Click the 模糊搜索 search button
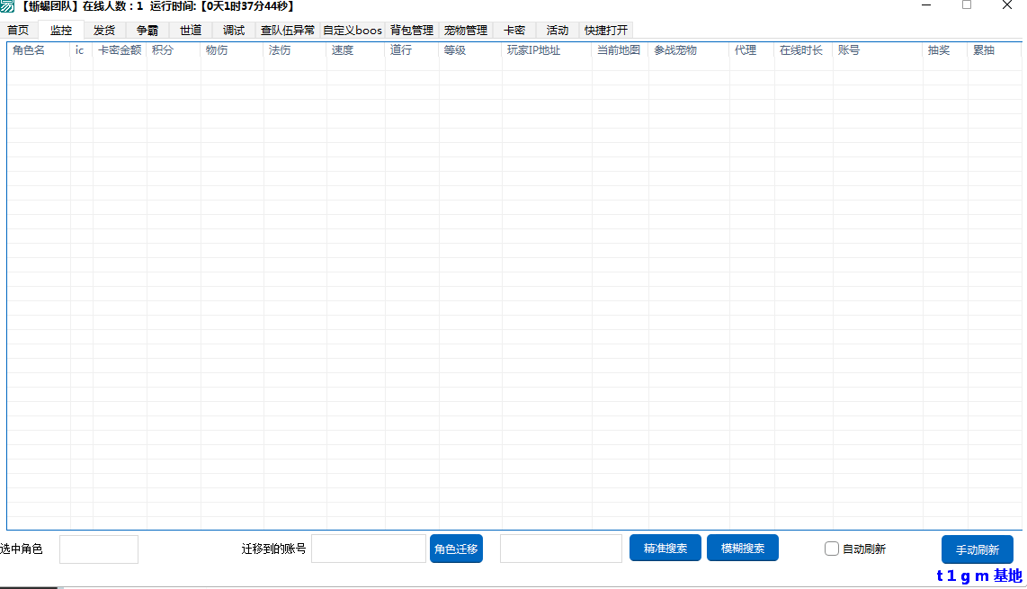Screen dimensions: 1027x589 point(742,547)
